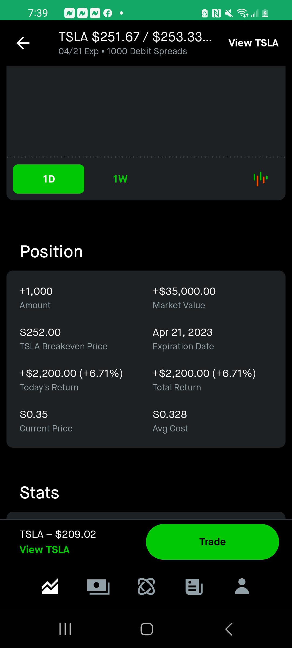The width and height of the screenshot is (292, 648).
Task: Tap the TSLA Breakeven Price field
Action: (64, 339)
